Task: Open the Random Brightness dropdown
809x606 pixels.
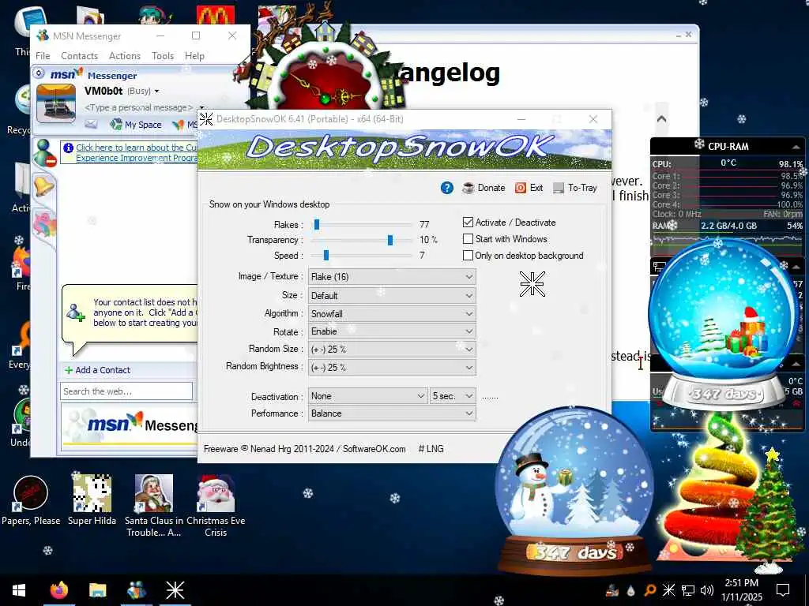Action: click(x=392, y=367)
